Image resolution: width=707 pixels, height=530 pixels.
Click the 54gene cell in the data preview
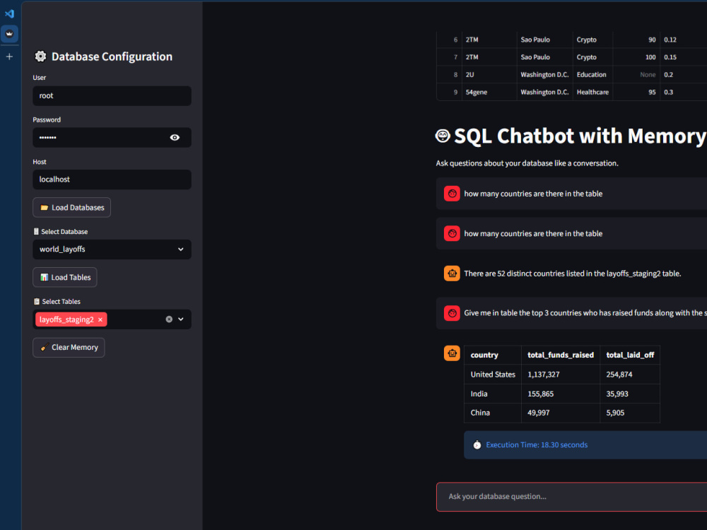tap(489, 93)
